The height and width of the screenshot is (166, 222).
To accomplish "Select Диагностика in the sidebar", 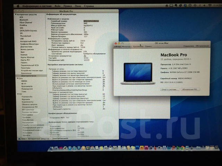I will click(26, 47).
